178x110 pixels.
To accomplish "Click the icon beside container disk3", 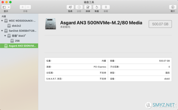I will tap(9, 36).
